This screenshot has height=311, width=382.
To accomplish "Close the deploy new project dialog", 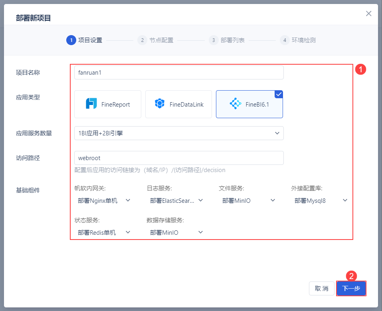I will [368, 14].
